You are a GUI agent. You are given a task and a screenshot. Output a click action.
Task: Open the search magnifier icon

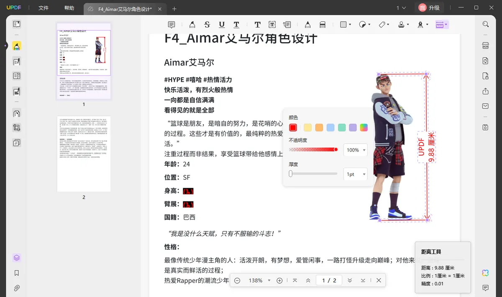pyautogui.click(x=486, y=24)
